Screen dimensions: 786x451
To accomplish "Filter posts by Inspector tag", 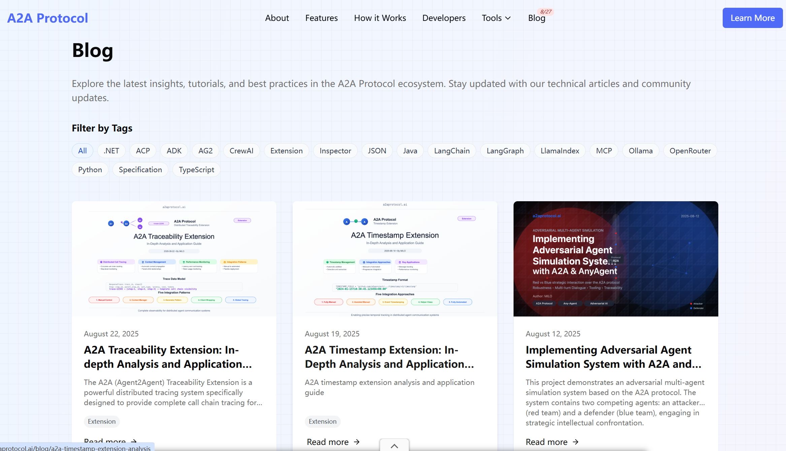I will click(335, 151).
